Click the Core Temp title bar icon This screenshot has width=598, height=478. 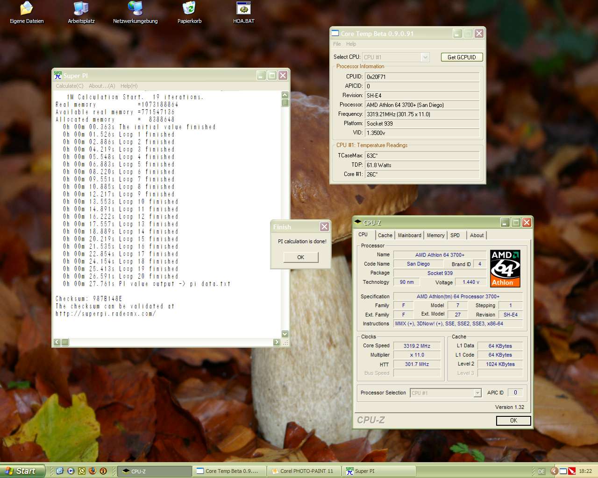[335, 33]
